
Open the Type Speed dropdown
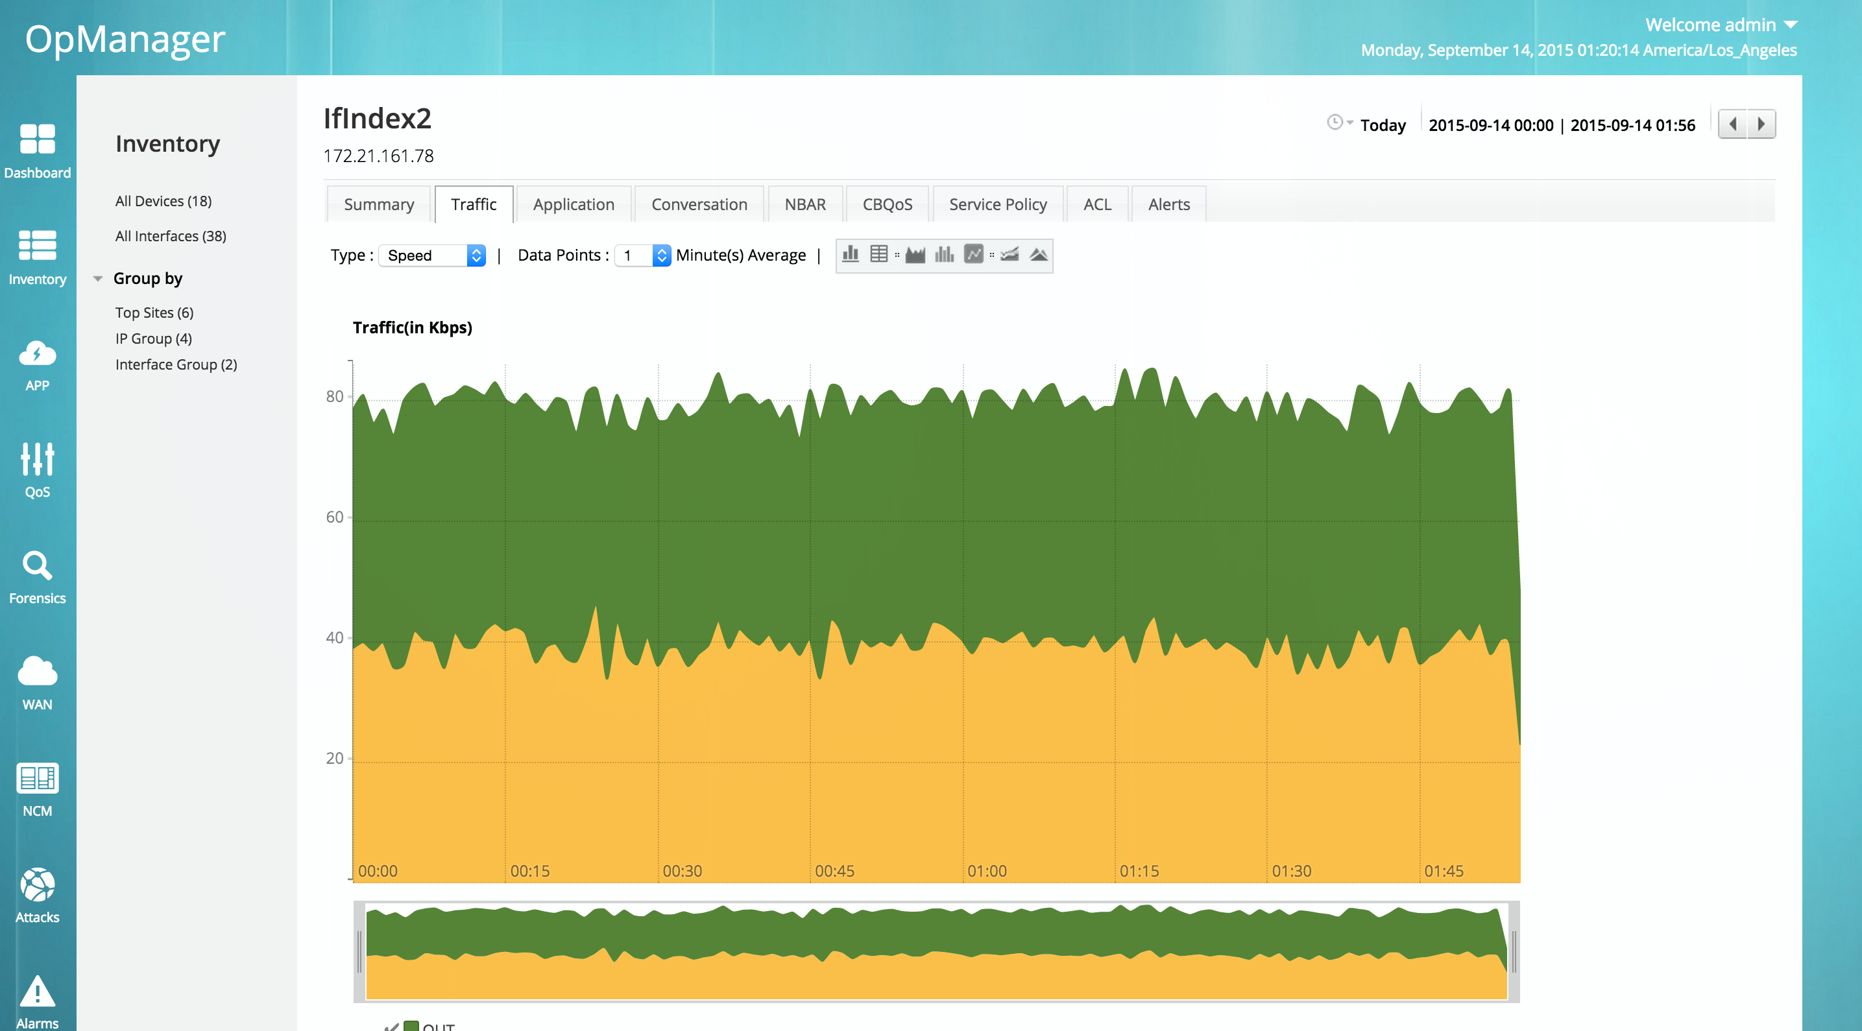click(x=432, y=255)
